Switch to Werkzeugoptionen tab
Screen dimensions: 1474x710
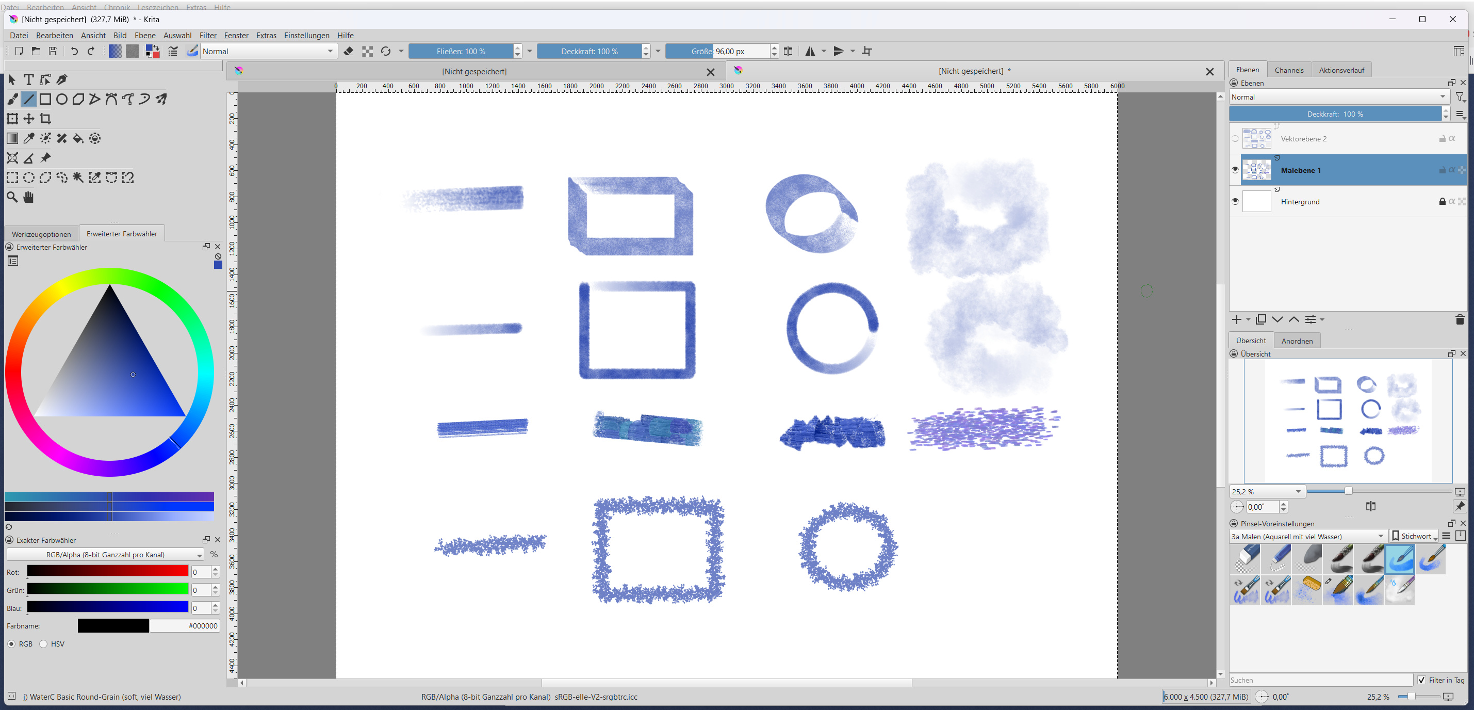tap(41, 234)
